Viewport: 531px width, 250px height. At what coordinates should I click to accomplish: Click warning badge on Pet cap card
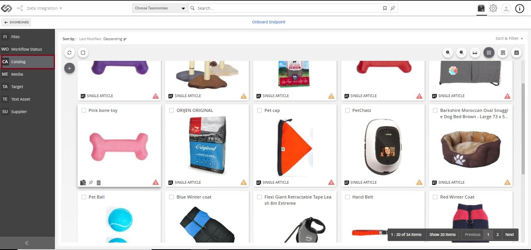332,183
